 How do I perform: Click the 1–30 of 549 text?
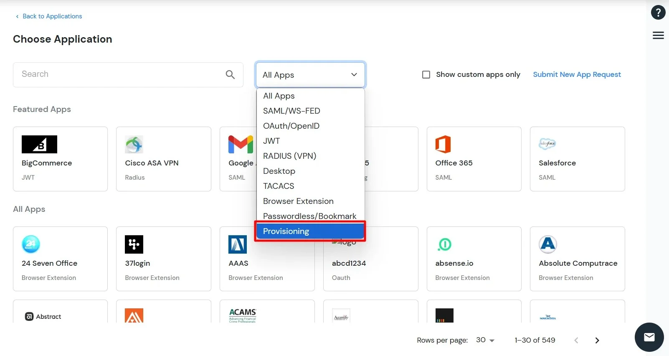pos(535,340)
